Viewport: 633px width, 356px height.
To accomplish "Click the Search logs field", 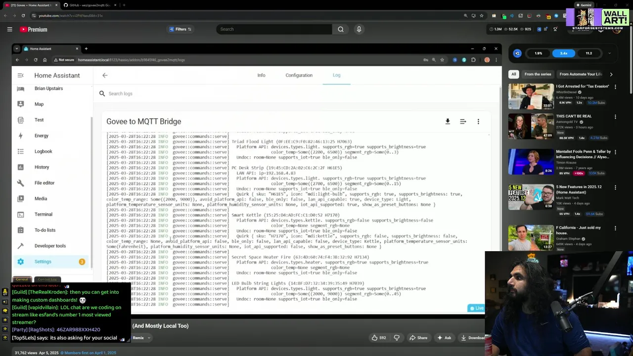I will coord(297,93).
